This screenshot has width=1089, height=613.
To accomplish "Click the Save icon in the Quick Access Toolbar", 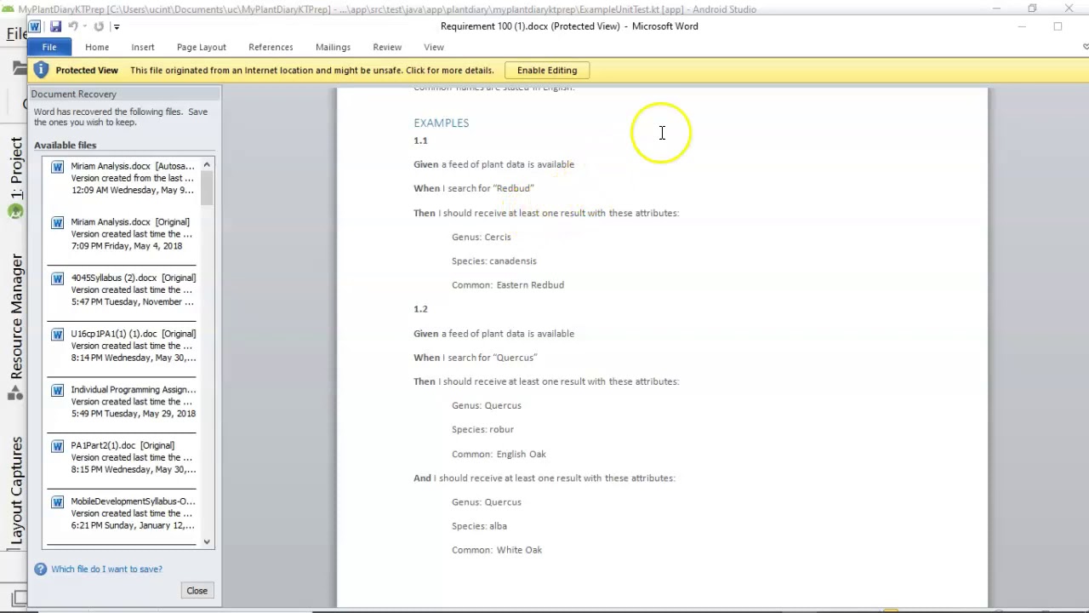I will coord(55,26).
